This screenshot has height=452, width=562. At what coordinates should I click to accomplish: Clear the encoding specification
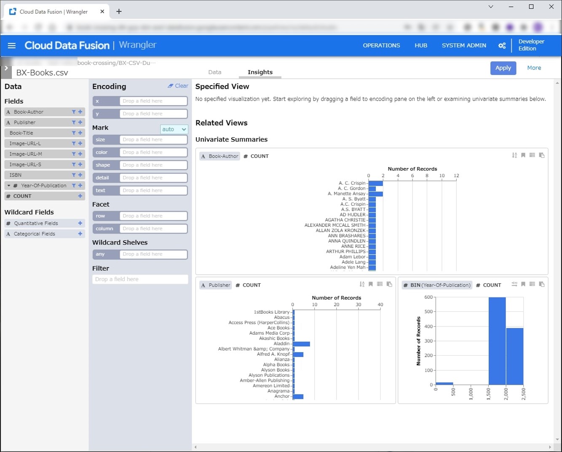coord(178,86)
